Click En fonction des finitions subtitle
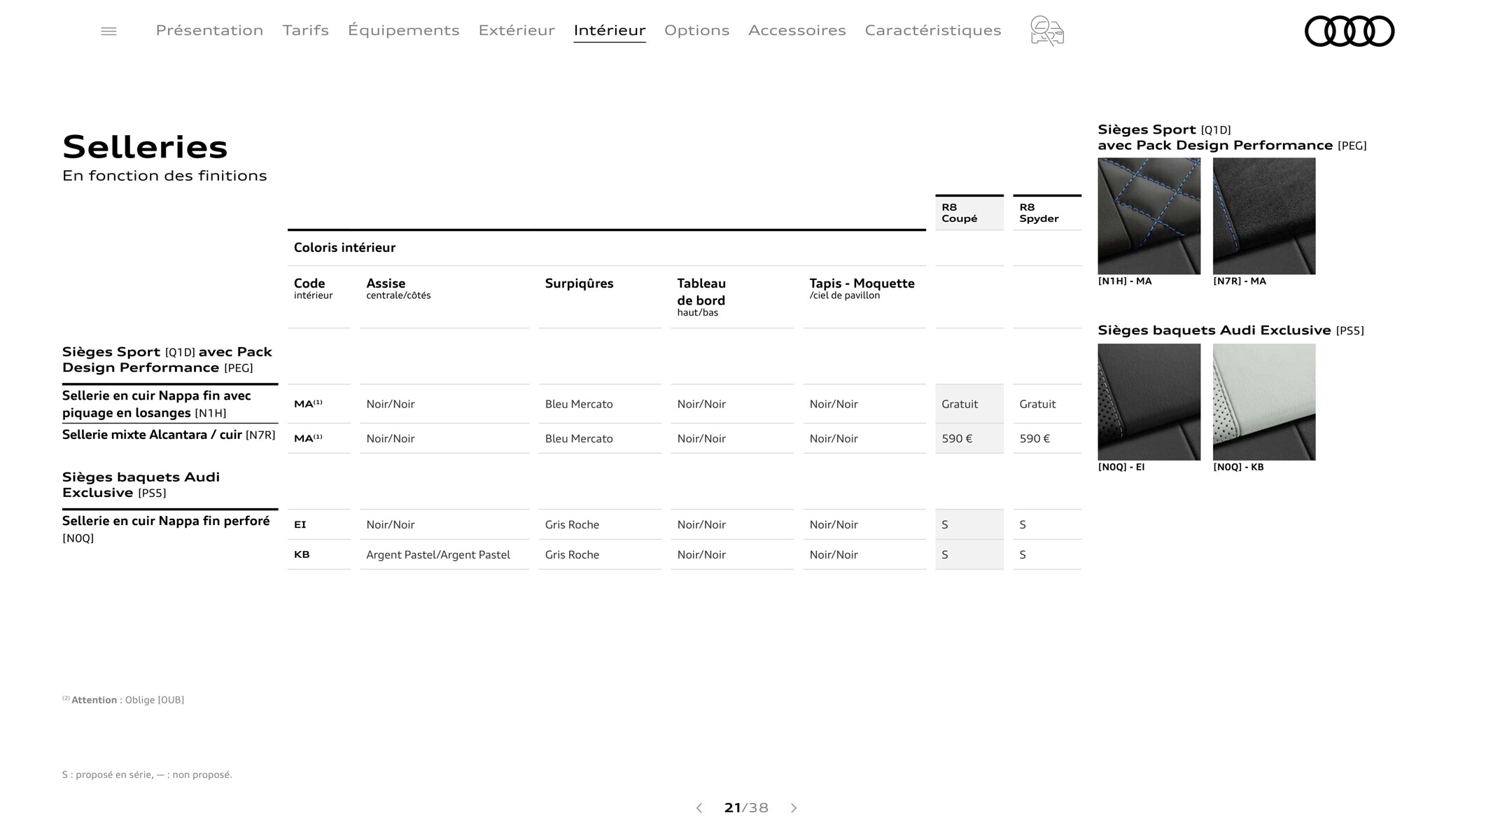 164,176
